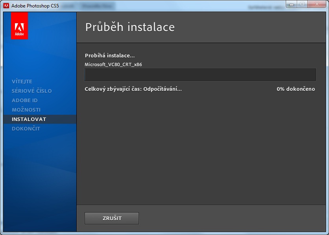Click the disabled maximize button
Viewport: 329px width, 235px height.
[x=302, y=4]
